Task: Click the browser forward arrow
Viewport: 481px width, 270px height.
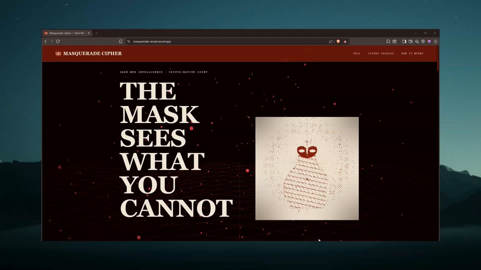Action: [x=51, y=41]
